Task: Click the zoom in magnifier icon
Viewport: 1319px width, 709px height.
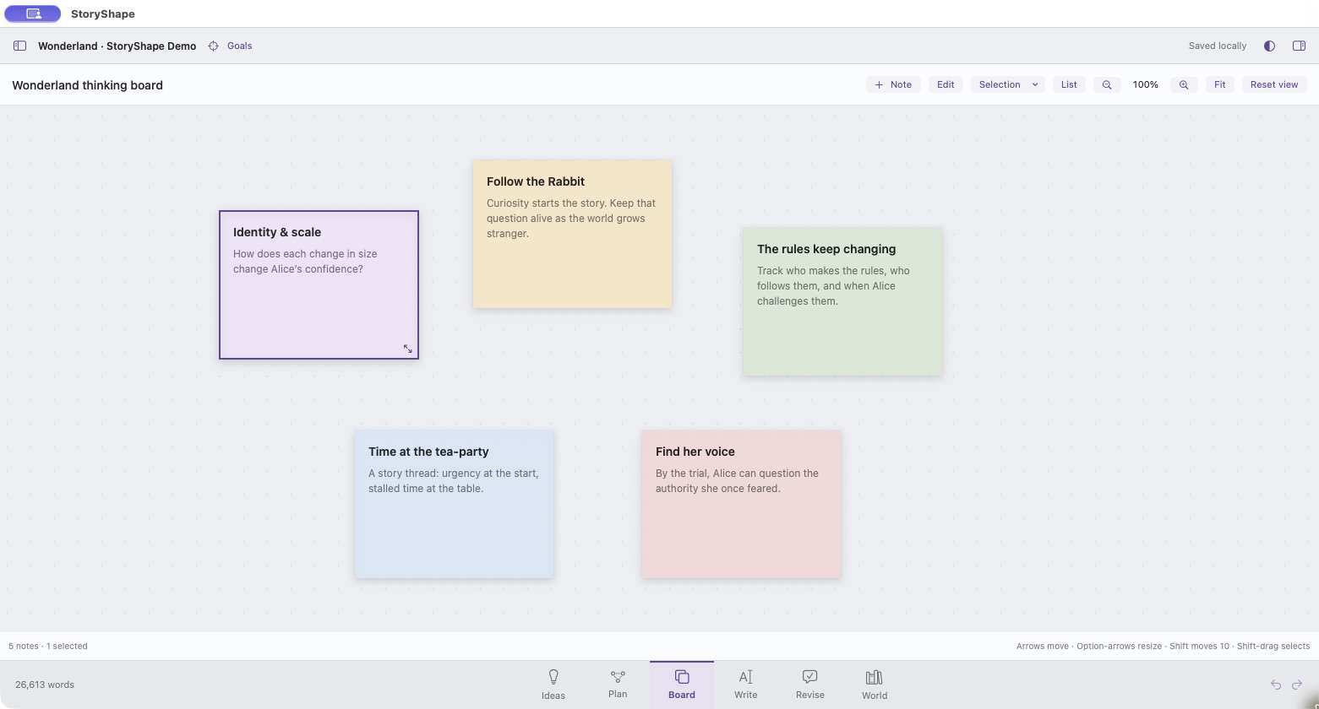Action: (1184, 84)
